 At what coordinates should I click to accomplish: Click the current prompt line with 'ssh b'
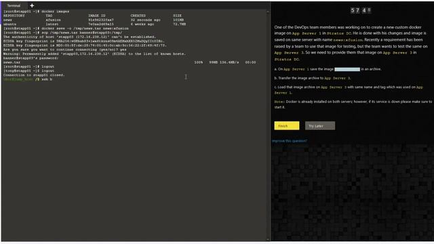(28, 79)
